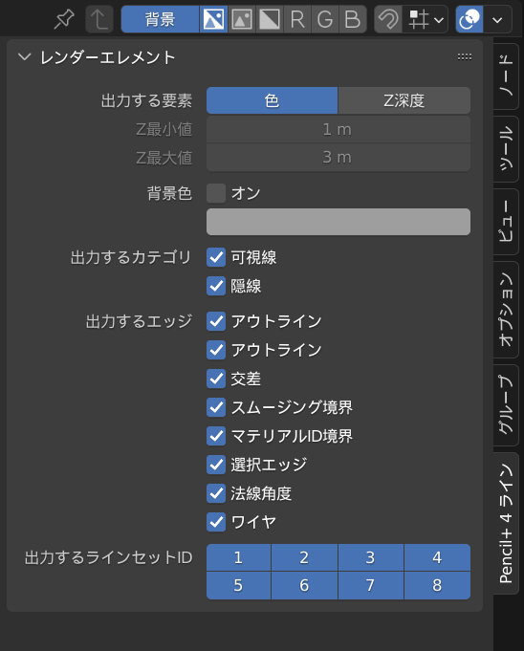Screen dimensions: 524x651
Task: Open the snapping grid dropdown
Action: 426,19
